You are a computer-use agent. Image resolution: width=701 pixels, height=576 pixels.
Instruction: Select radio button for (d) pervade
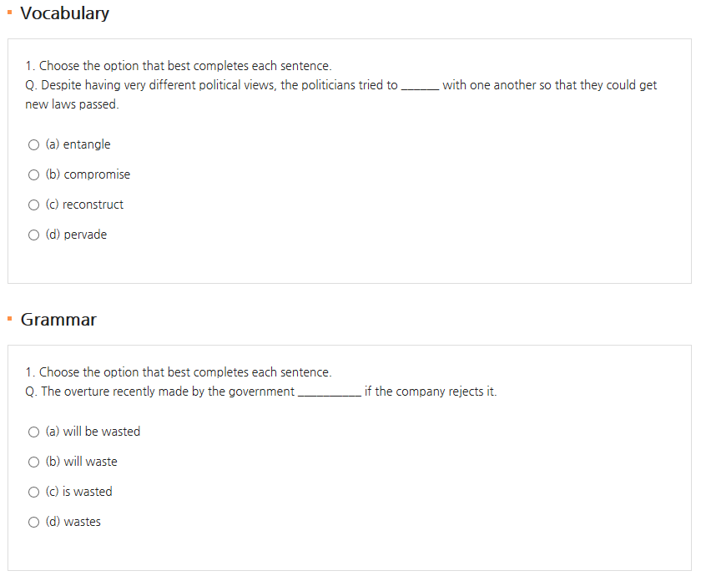coord(33,235)
